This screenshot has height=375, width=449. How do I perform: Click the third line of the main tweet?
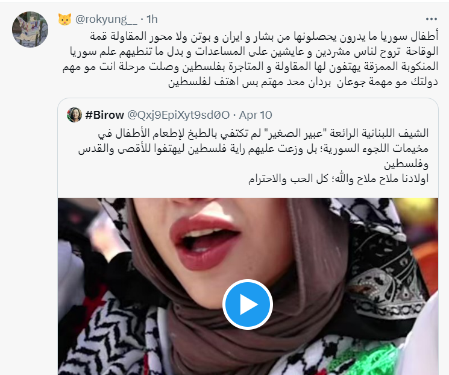(250, 67)
